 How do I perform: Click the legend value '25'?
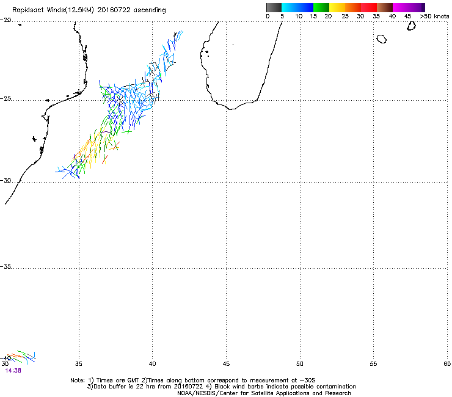tap(345, 16)
